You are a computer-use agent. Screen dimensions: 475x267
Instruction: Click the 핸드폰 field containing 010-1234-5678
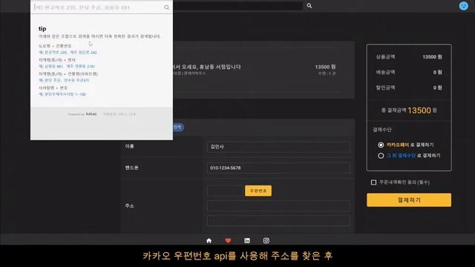278,168
